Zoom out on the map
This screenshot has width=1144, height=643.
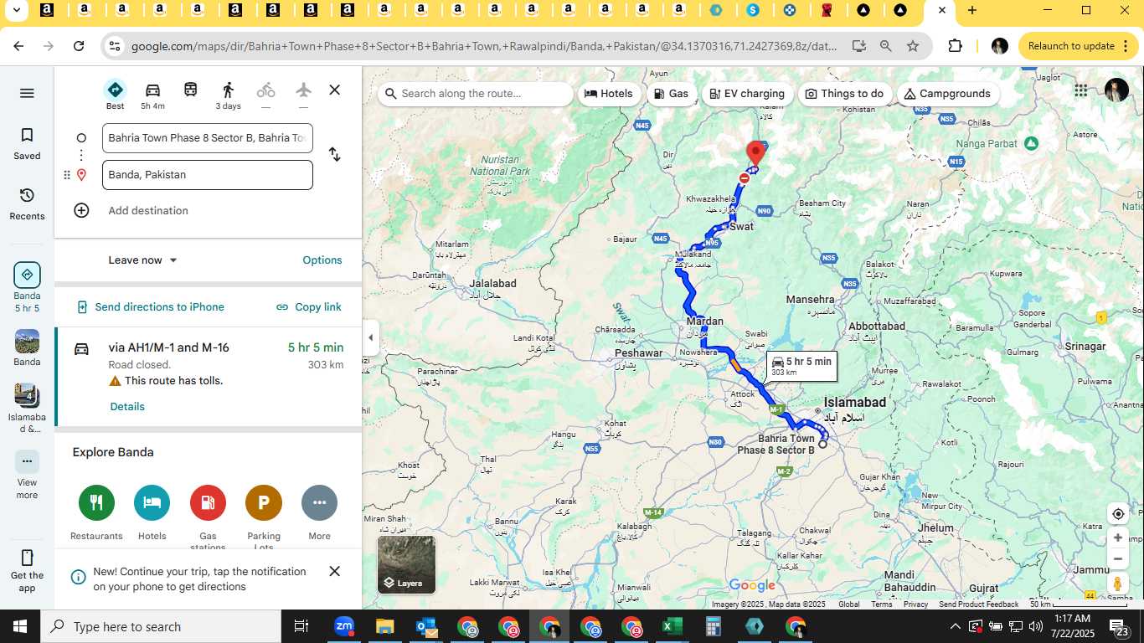click(1118, 559)
